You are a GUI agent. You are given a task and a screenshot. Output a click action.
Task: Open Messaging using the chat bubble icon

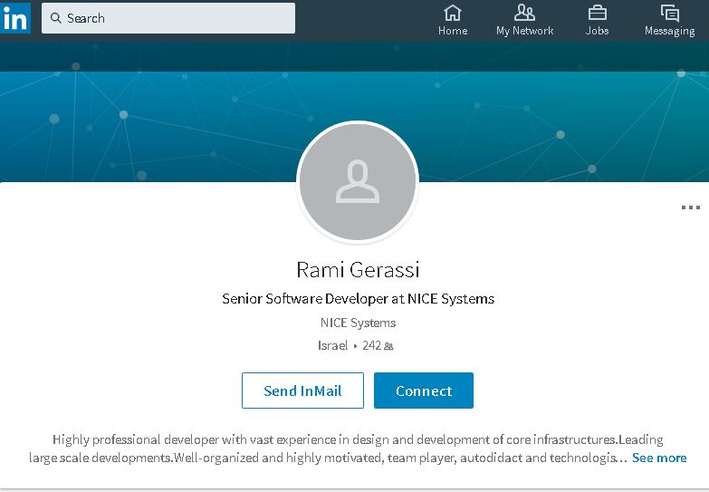click(669, 13)
